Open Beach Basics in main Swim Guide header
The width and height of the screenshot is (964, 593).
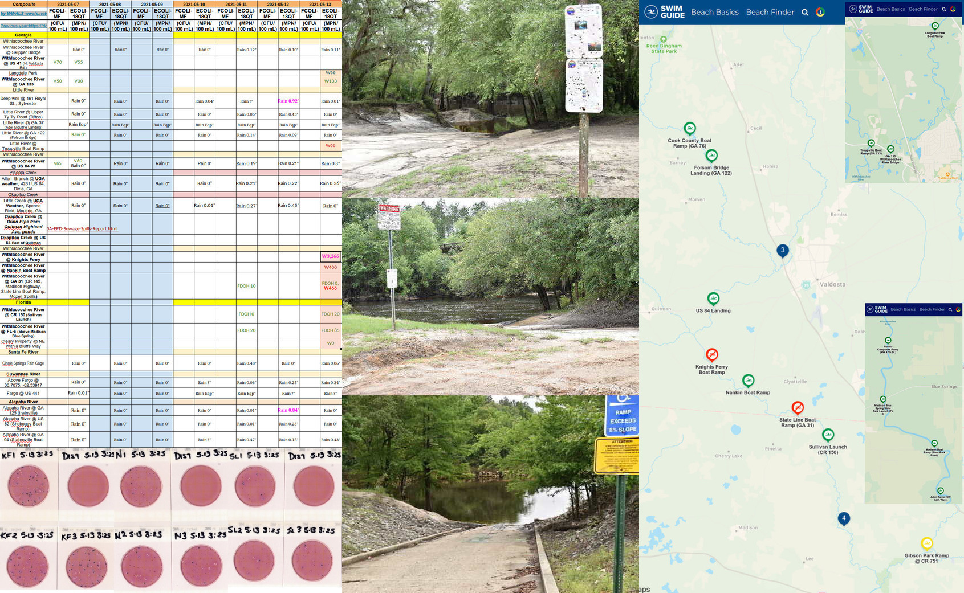[714, 12]
